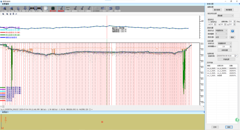Image resolution: width=240 pixels, height=130 pixels.
Task: Click red square position marker in map window
Action: [102, 122]
